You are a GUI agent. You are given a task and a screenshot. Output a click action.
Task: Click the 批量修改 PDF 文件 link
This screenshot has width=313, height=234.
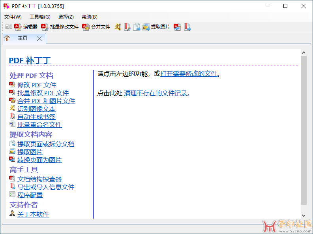43,93
